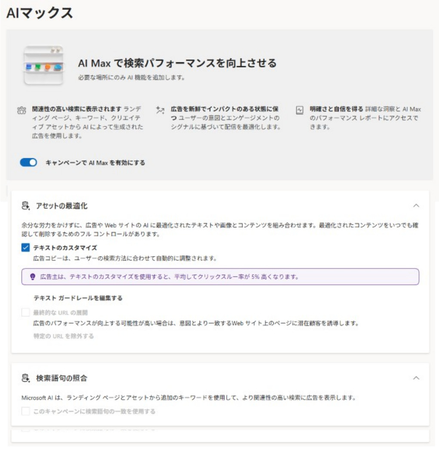Click the Microsoft AI description line

point(189,398)
